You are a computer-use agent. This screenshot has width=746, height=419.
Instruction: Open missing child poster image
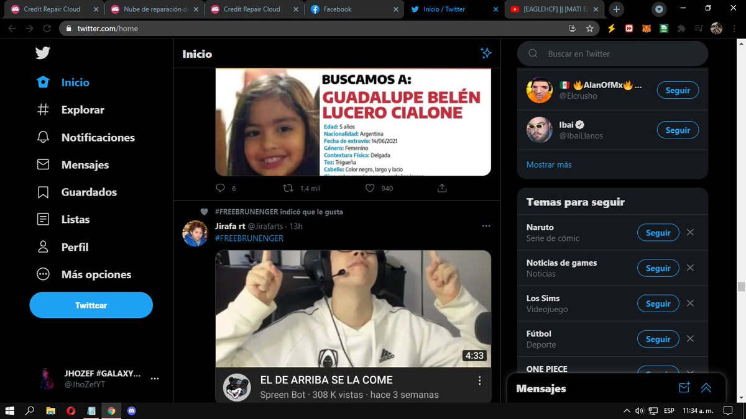(353, 122)
